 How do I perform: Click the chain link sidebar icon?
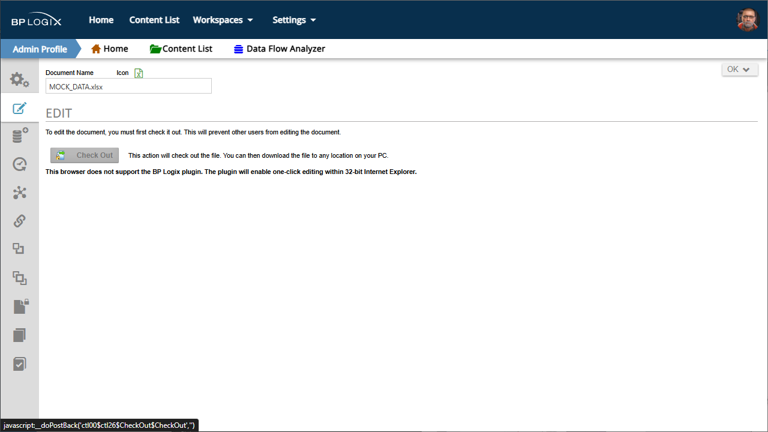click(x=19, y=221)
